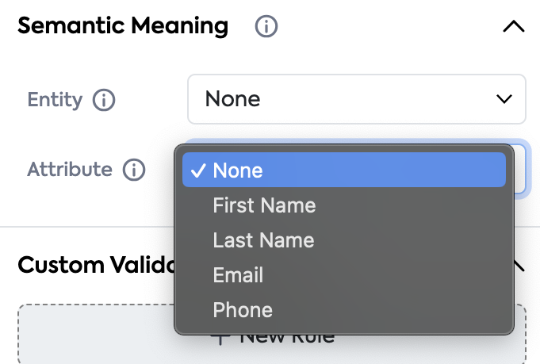Click the Entity field label
The image size is (540, 364).
coord(55,100)
